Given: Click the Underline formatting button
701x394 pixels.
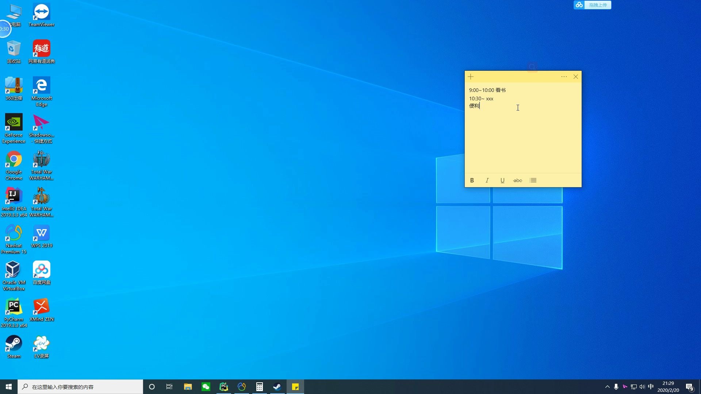Looking at the screenshot, I should 503,181.
